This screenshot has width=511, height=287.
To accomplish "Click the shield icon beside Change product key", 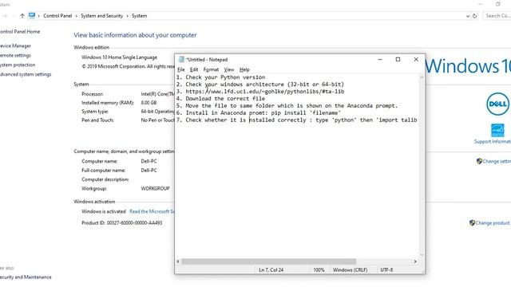I will pyautogui.click(x=472, y=223).
